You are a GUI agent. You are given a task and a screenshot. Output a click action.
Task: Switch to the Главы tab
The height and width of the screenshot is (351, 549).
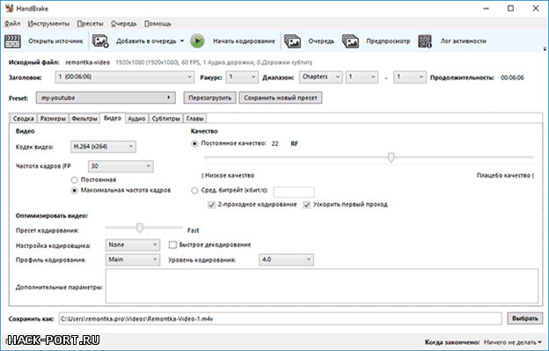point(195,119)
